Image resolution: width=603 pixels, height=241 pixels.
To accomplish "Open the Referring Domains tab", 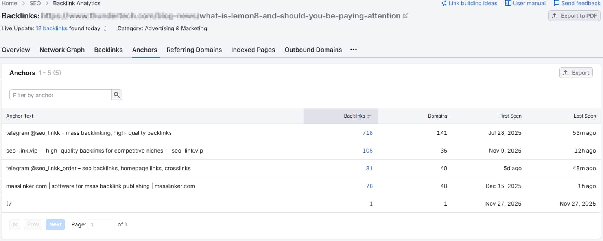I will (x=194, y=50).
